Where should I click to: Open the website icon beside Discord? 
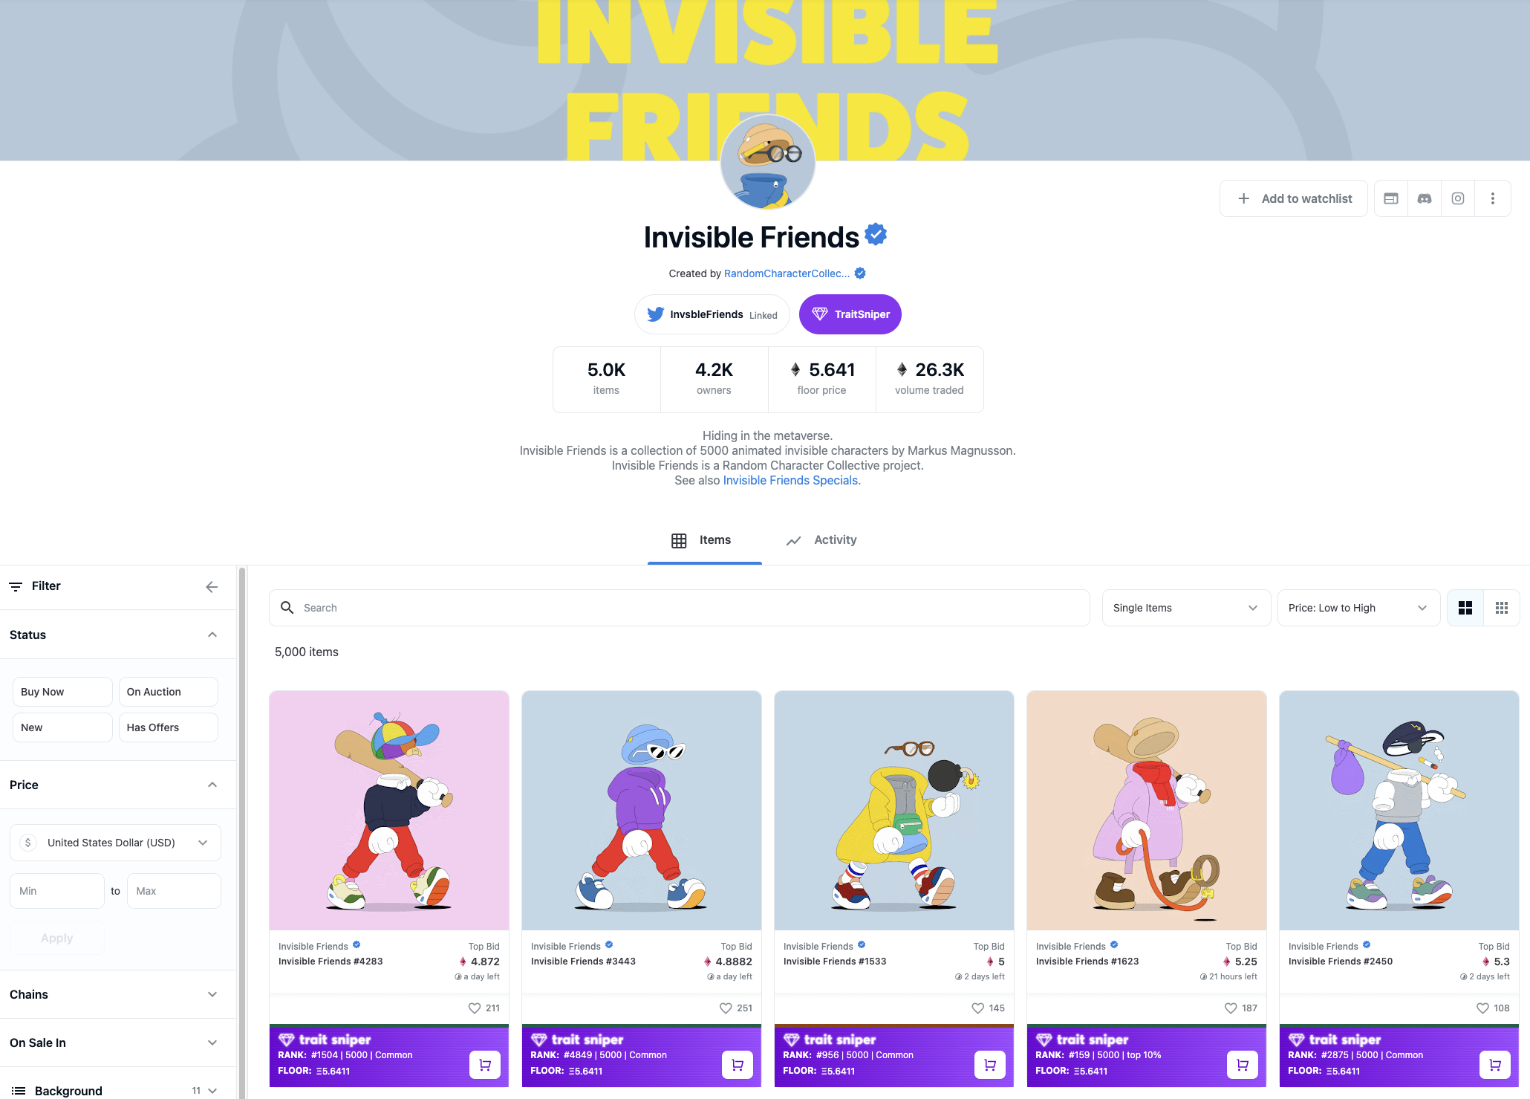pos(1391,198)
